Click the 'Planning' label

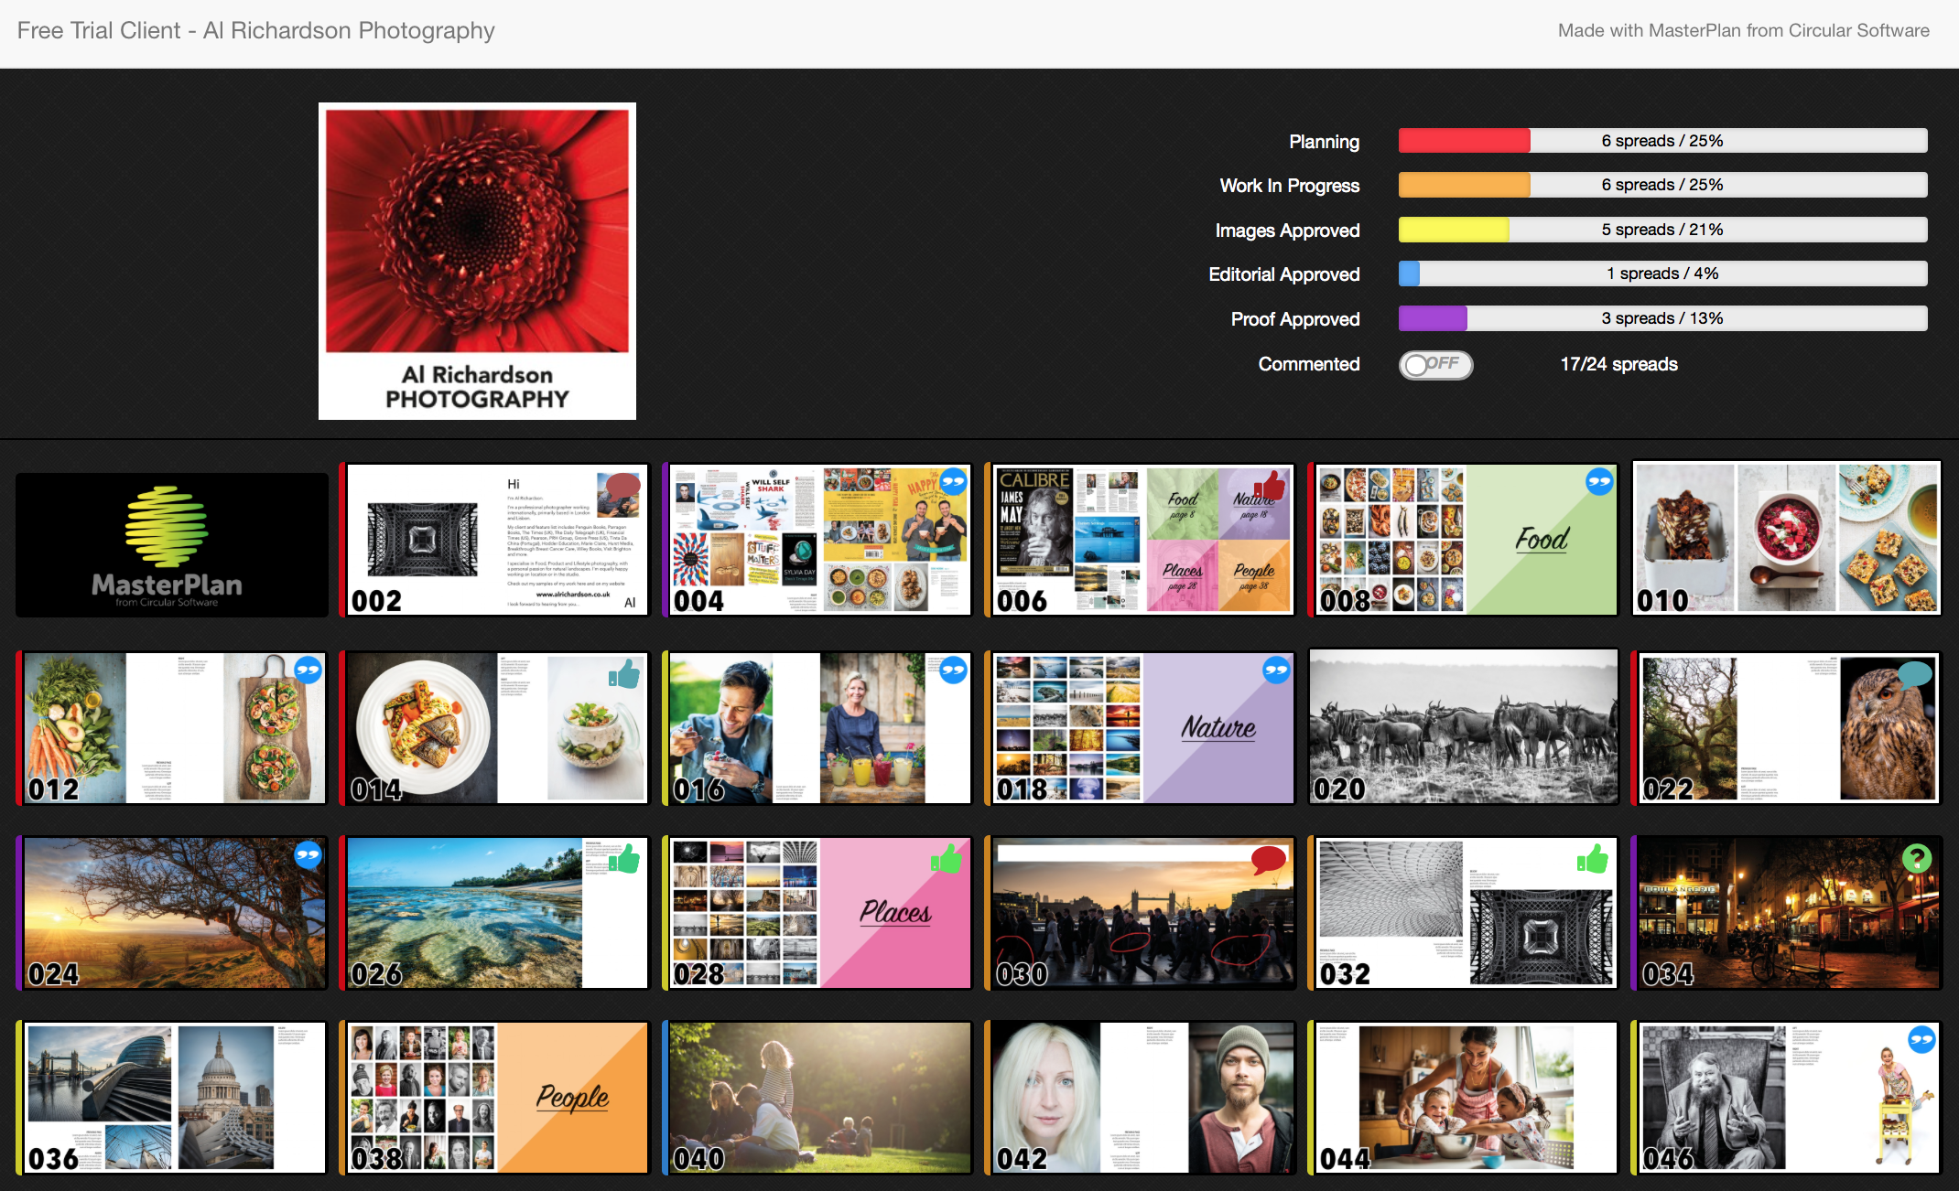click(1325, 142)
